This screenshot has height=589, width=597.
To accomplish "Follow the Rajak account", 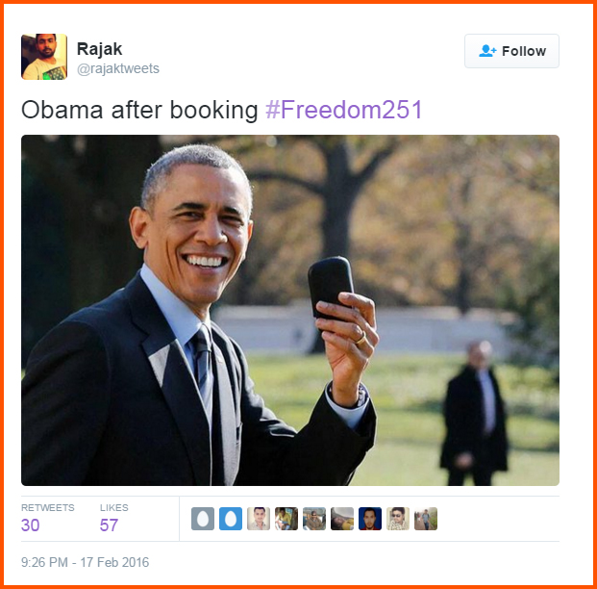I will tap(511, 51).
